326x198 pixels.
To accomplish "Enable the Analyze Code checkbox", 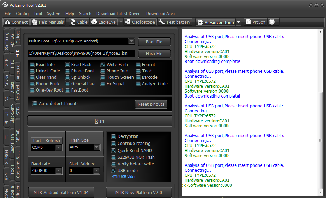I will (x=138, y=84).
